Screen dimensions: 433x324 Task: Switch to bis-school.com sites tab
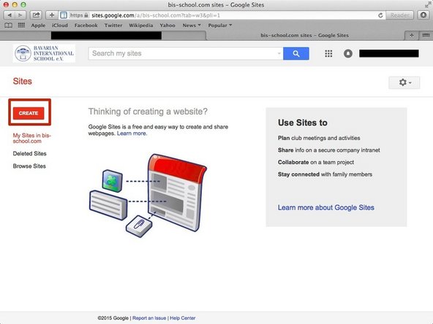[x=304, y=35]
